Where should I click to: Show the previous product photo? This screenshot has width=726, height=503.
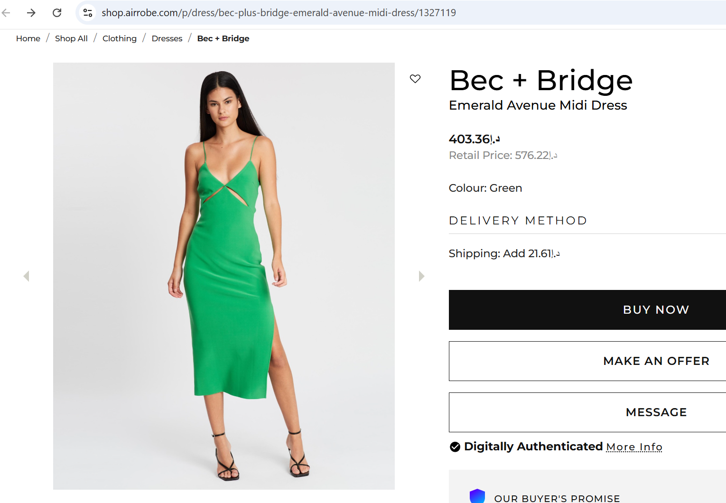27,276
